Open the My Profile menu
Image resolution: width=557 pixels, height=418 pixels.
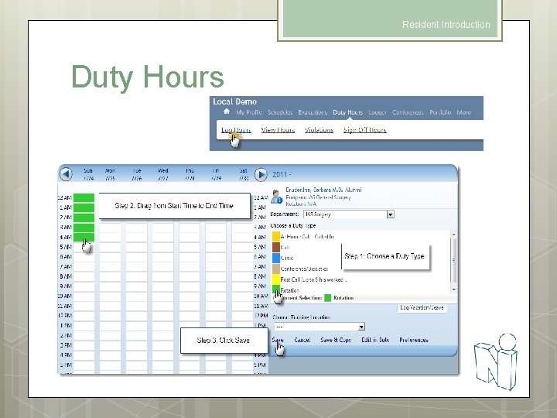248,112
